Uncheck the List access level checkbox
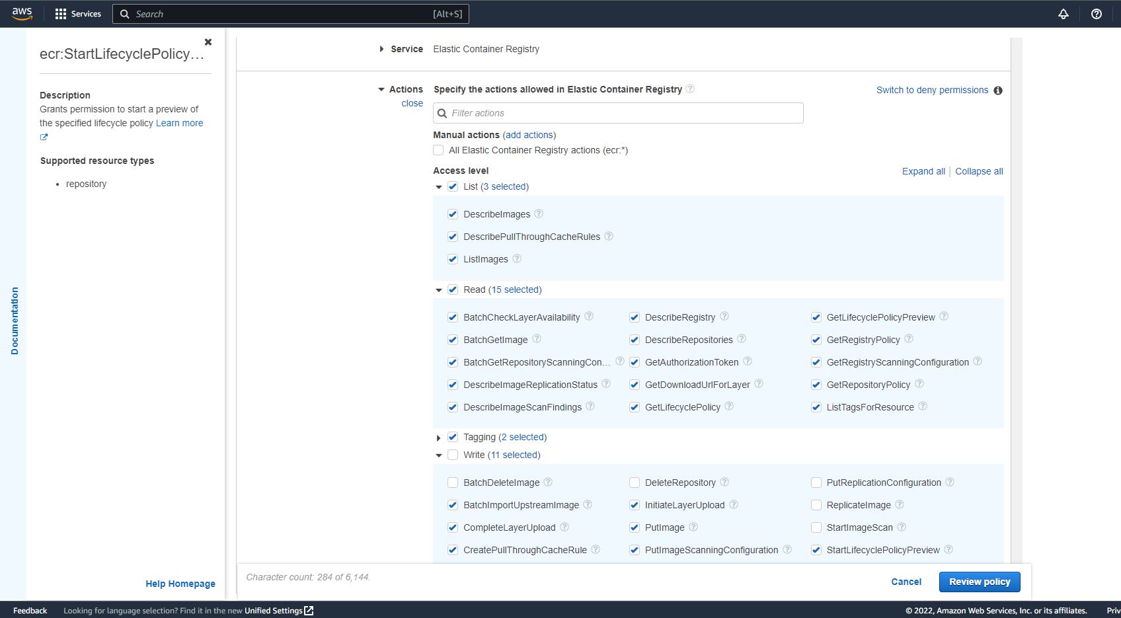 pos(453,186)
